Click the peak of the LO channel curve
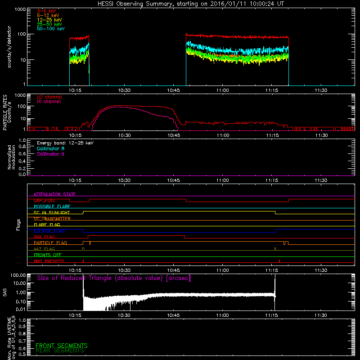 118,106
